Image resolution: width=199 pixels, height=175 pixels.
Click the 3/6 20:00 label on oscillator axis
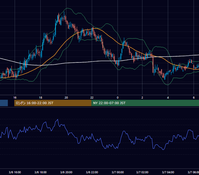click(66, 172)
